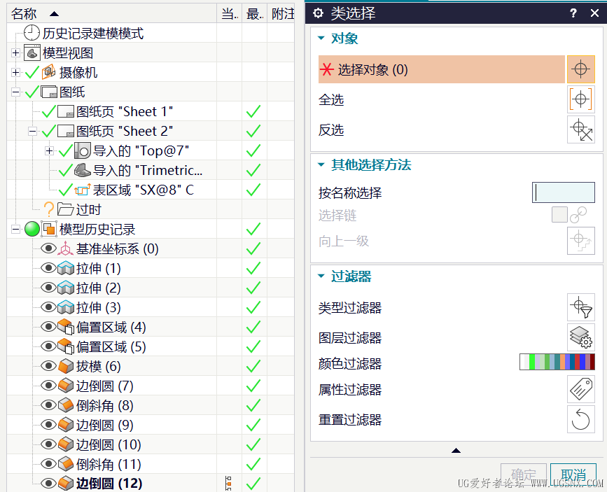Click the Select Objects crosshair icon
The height and width of the screenshot is (492, 607).
[x=580, y=69]
